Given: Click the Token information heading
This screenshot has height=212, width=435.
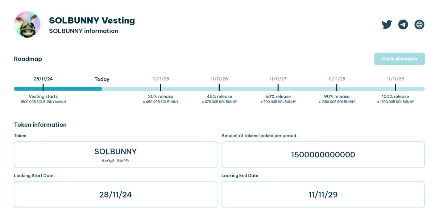Looking at the screenshot, I should tap(40, 125).
